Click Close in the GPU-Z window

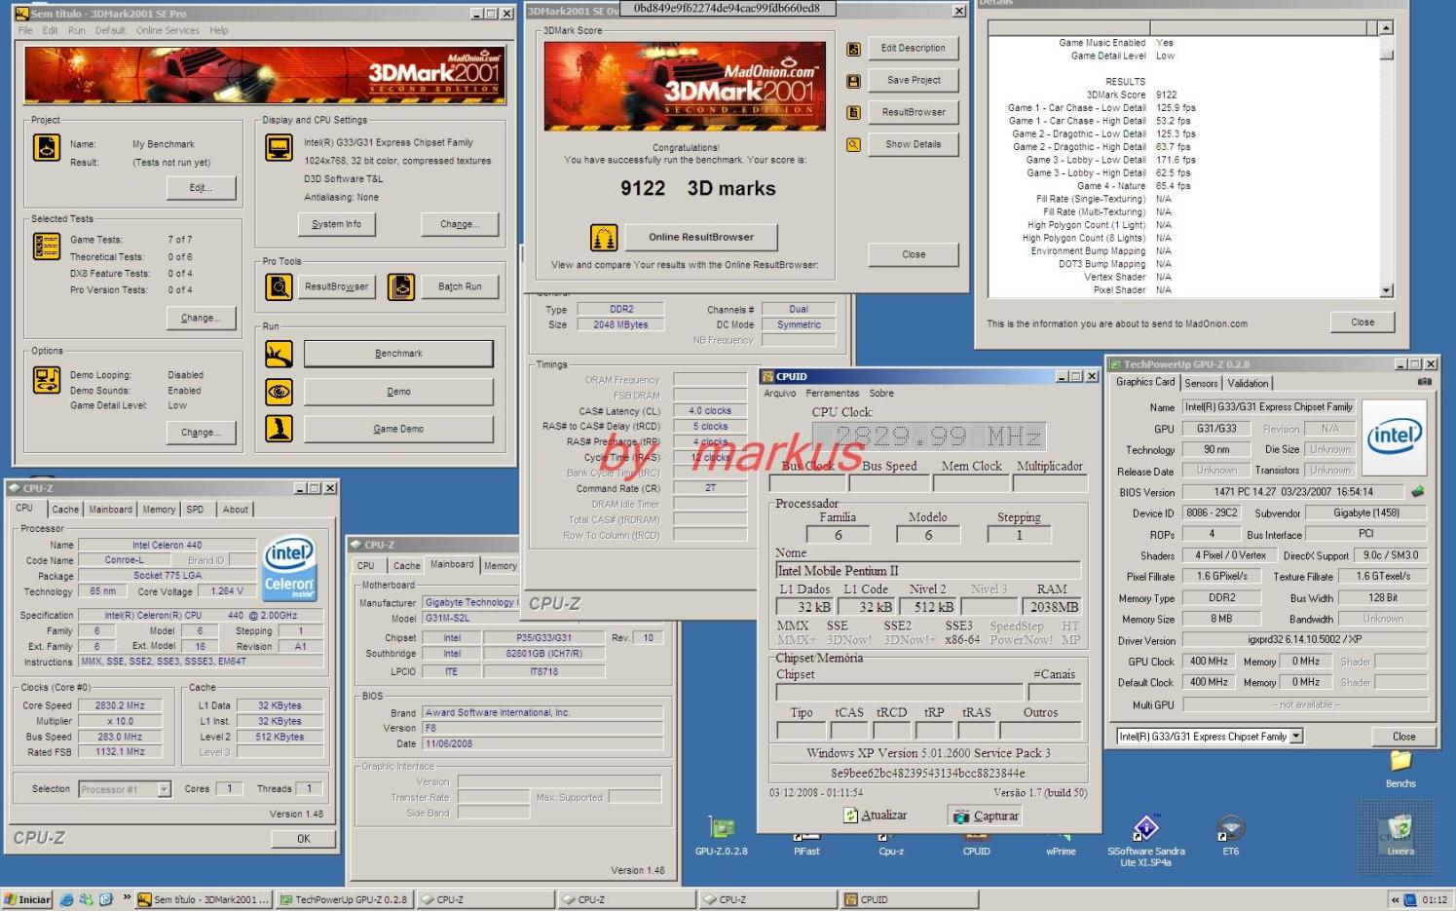point(1403,737)
